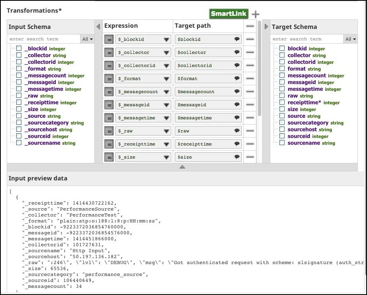This screenshot has width=367, height=295.
Task: Open the All filter dropdown in Target Schema
Action: click(351, 39)
